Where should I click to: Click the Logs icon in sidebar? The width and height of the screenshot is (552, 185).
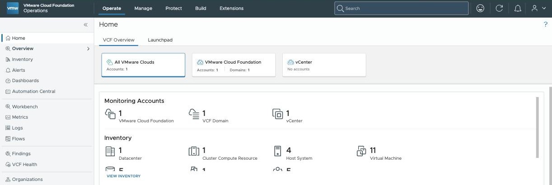click(x=8, y=128)
